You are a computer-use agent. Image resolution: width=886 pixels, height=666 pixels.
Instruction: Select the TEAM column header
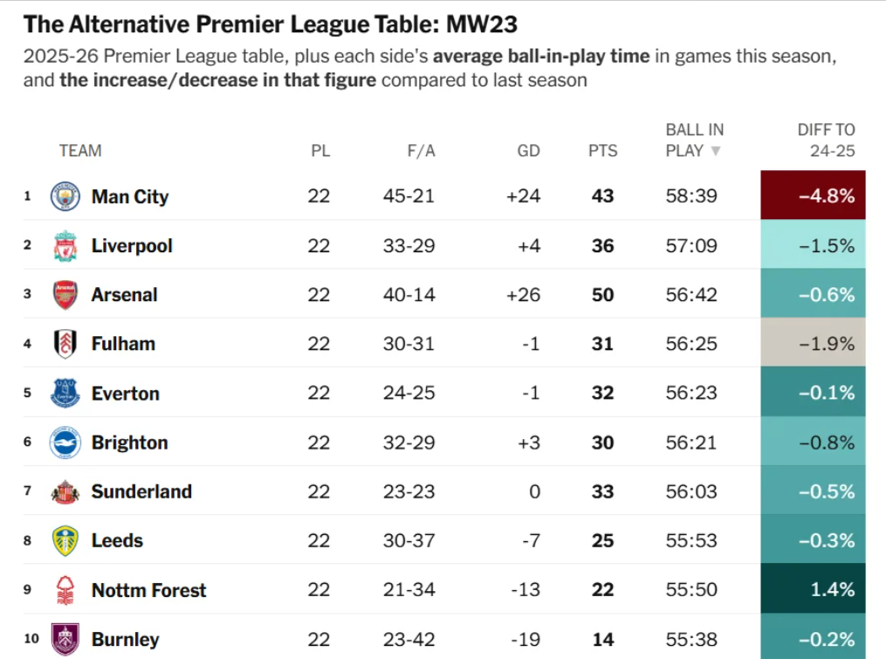(80, 151)
